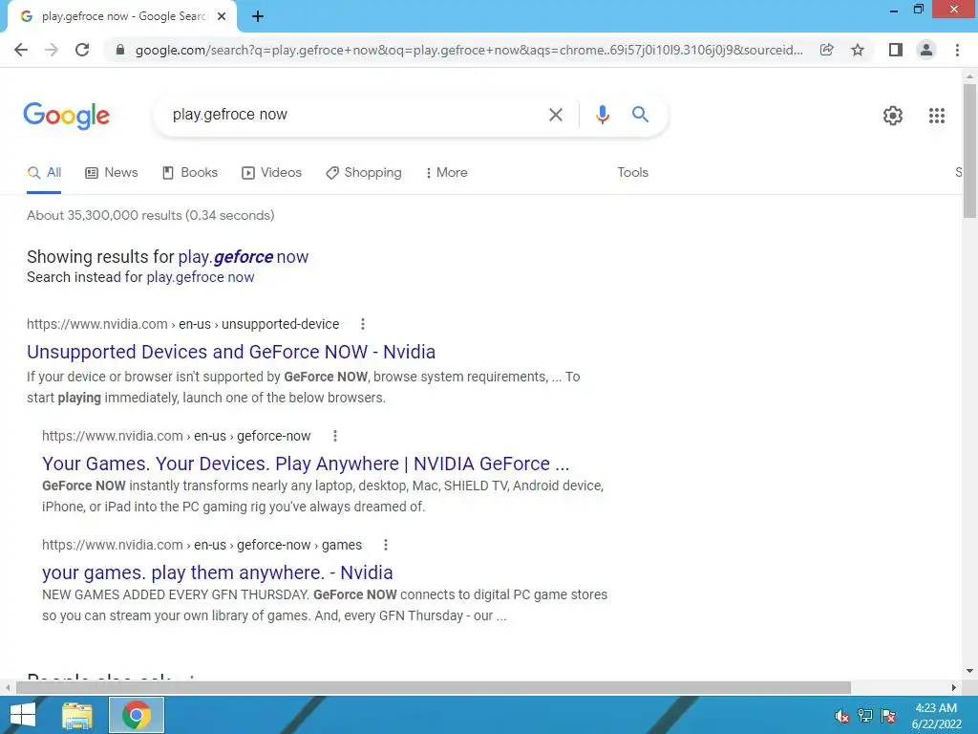Go back with the browser back arrow
The width and height of the screenshot is (978, 734).
(x=21, y=50)
